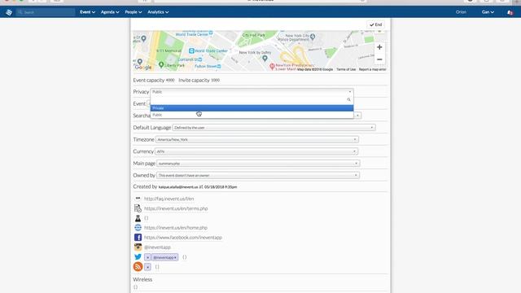The height and width of the screenshot is (293, 521).
Task: Click the website globe icon
Action: point(138,228)
